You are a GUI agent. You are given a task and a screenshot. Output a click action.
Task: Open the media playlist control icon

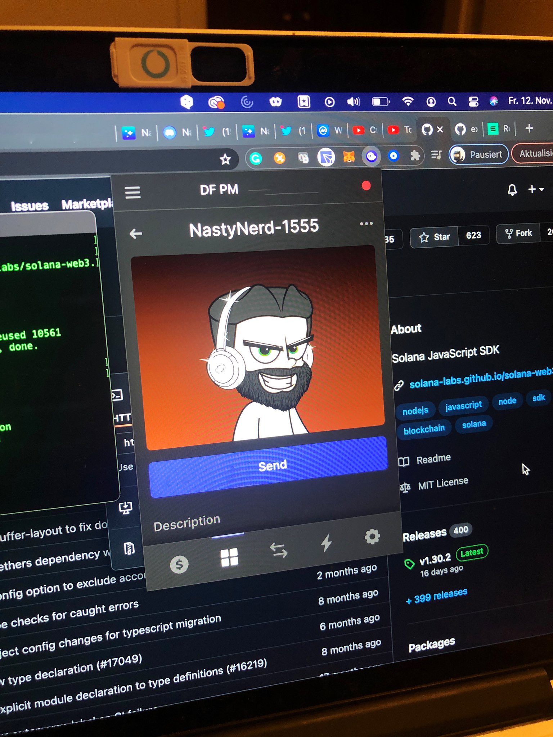pyautogui.click(x=436, y=155)
